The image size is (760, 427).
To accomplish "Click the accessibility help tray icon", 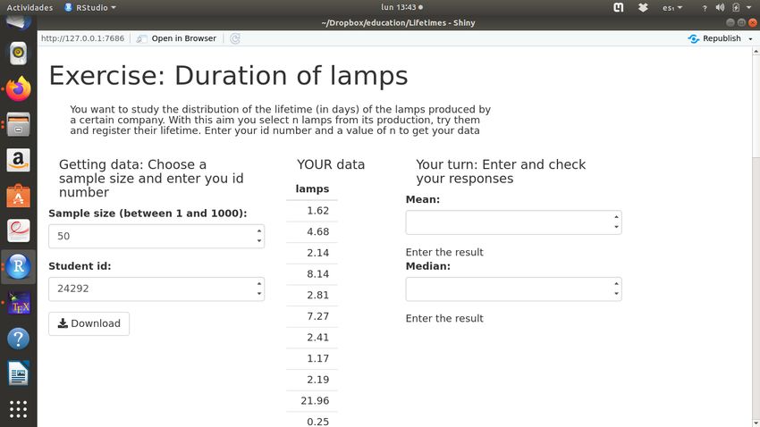I will [705, 8].
